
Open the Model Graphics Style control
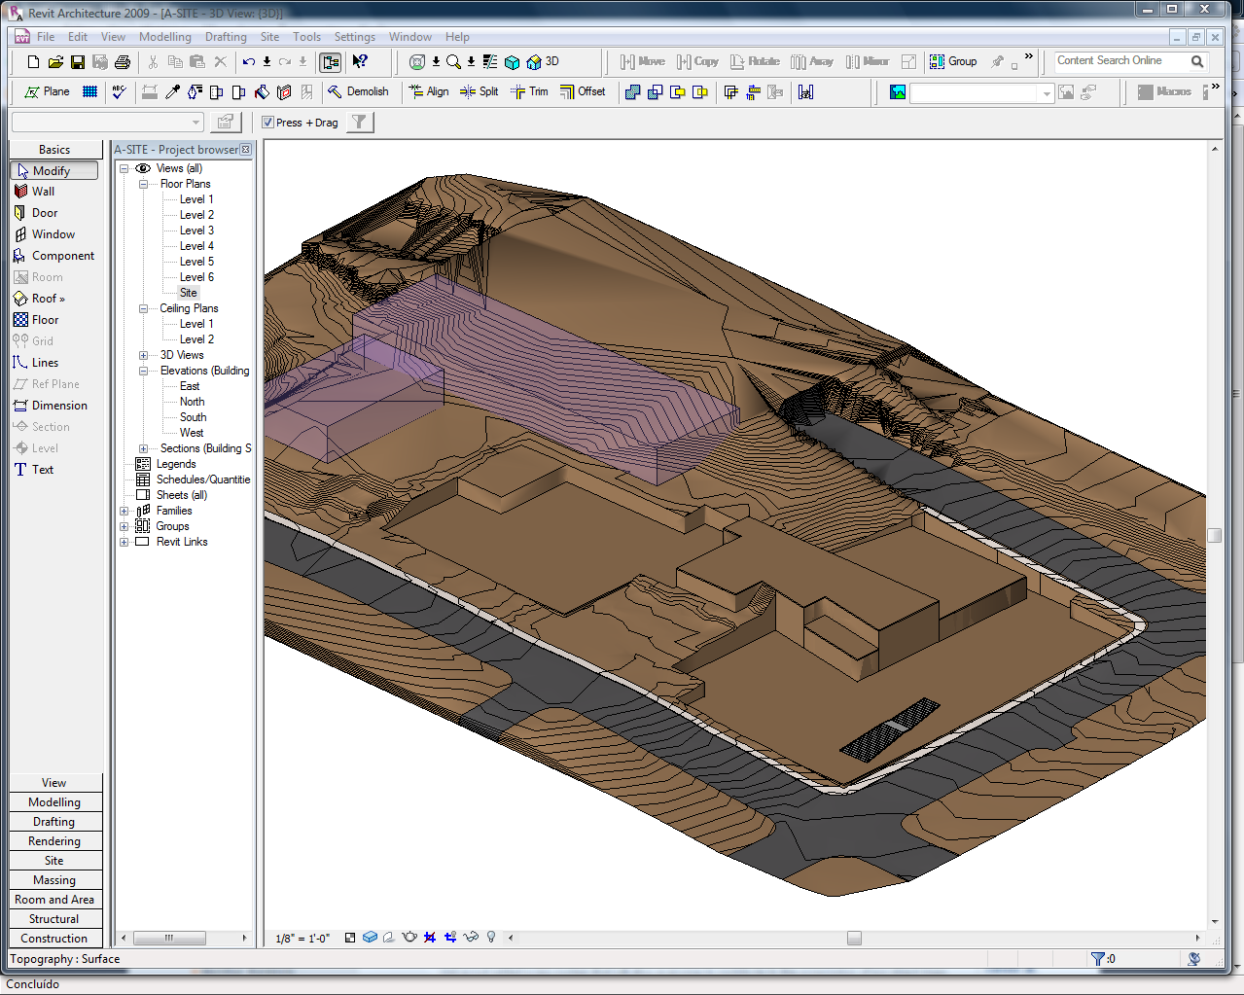pyautogui.click(x=371, y=937)
